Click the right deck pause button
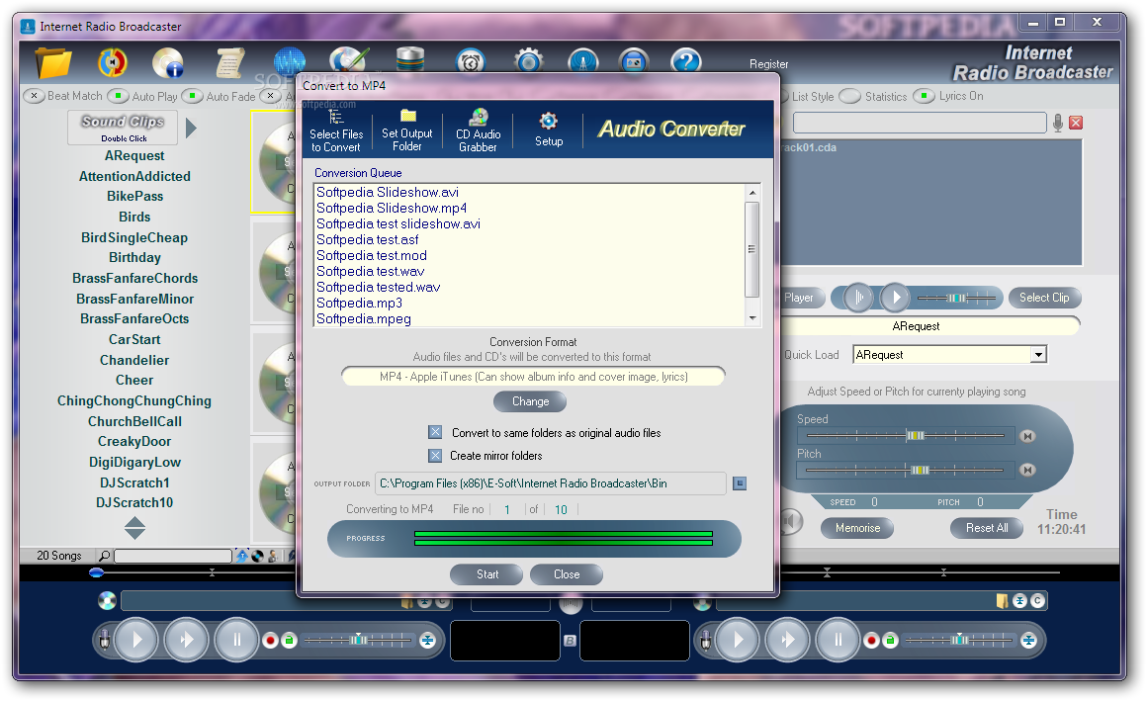Viewport: 1147px width, 701px height. pyautogui.click(x=838, y=641)
